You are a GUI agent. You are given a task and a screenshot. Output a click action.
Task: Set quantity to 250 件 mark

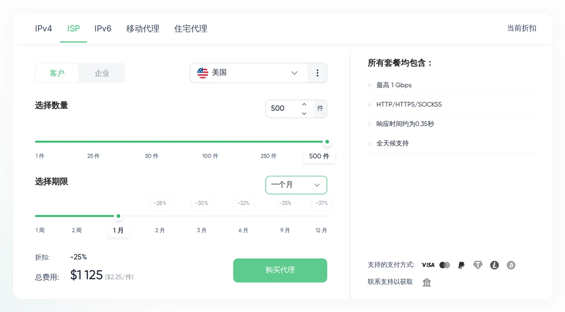click(x=269, y=156)
